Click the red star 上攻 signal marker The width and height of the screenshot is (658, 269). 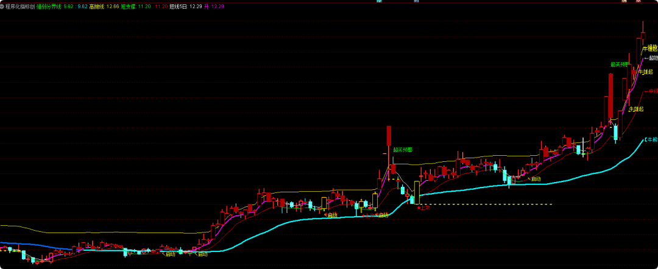[x=423, y=208]
